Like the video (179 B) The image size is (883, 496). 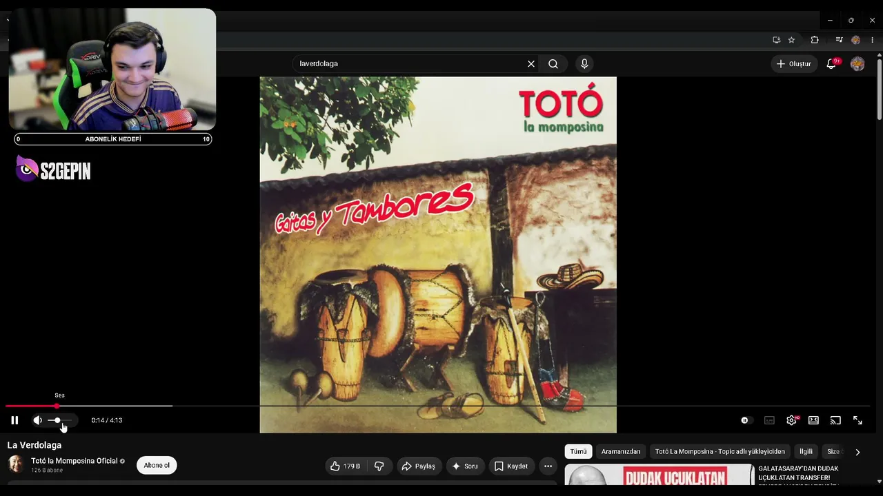coord(345,466)
